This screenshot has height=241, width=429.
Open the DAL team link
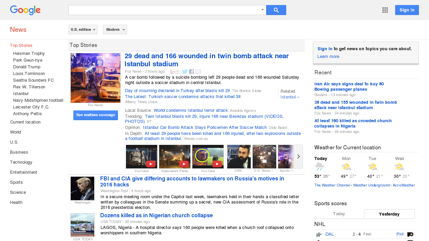329,234
